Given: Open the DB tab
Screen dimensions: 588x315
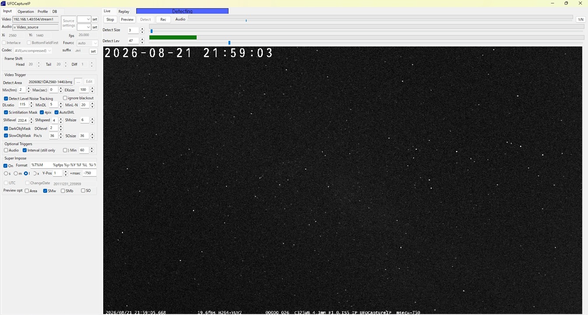Looking at the screenshot, I should tap(55, 11).
